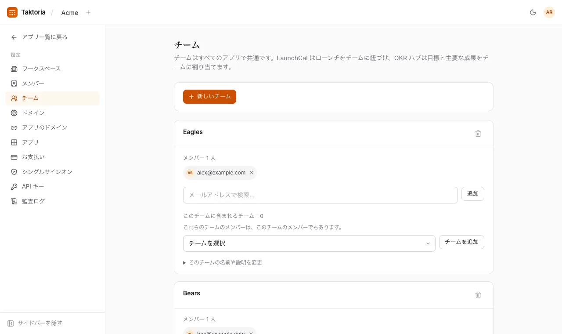Image resolution: width=562 pixels, height=334 pixels.
Task: Open the AR user avatar menu
Action: 549,12
